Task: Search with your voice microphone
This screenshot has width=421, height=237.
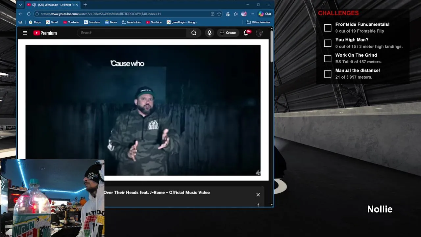Action: [x=210, y=33]
